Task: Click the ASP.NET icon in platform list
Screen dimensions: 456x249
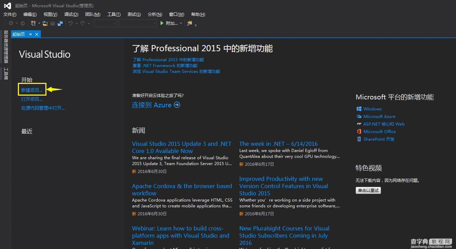Action: coord(359,124)
